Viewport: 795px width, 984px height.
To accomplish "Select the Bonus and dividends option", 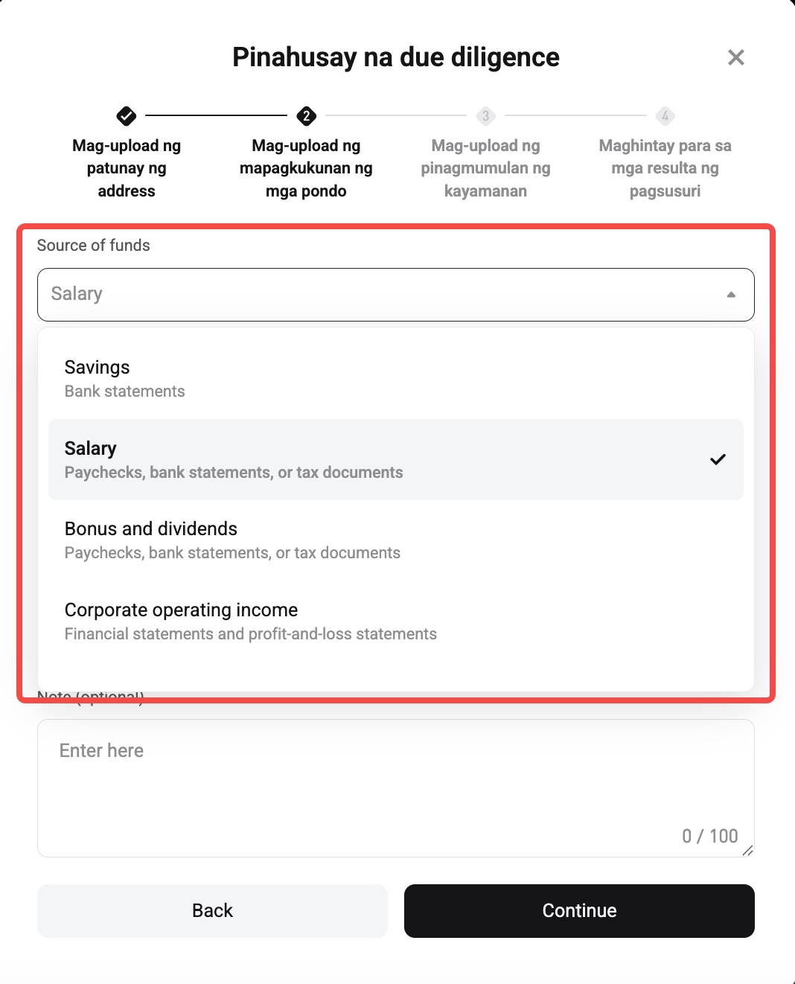I will pos(395,539).
